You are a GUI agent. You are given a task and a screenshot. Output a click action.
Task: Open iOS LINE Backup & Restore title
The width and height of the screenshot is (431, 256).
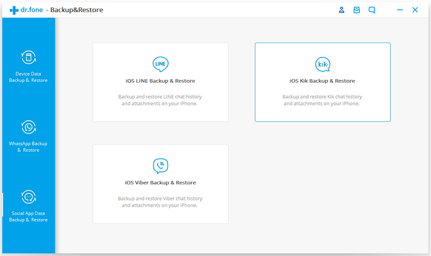click(161, 81)
